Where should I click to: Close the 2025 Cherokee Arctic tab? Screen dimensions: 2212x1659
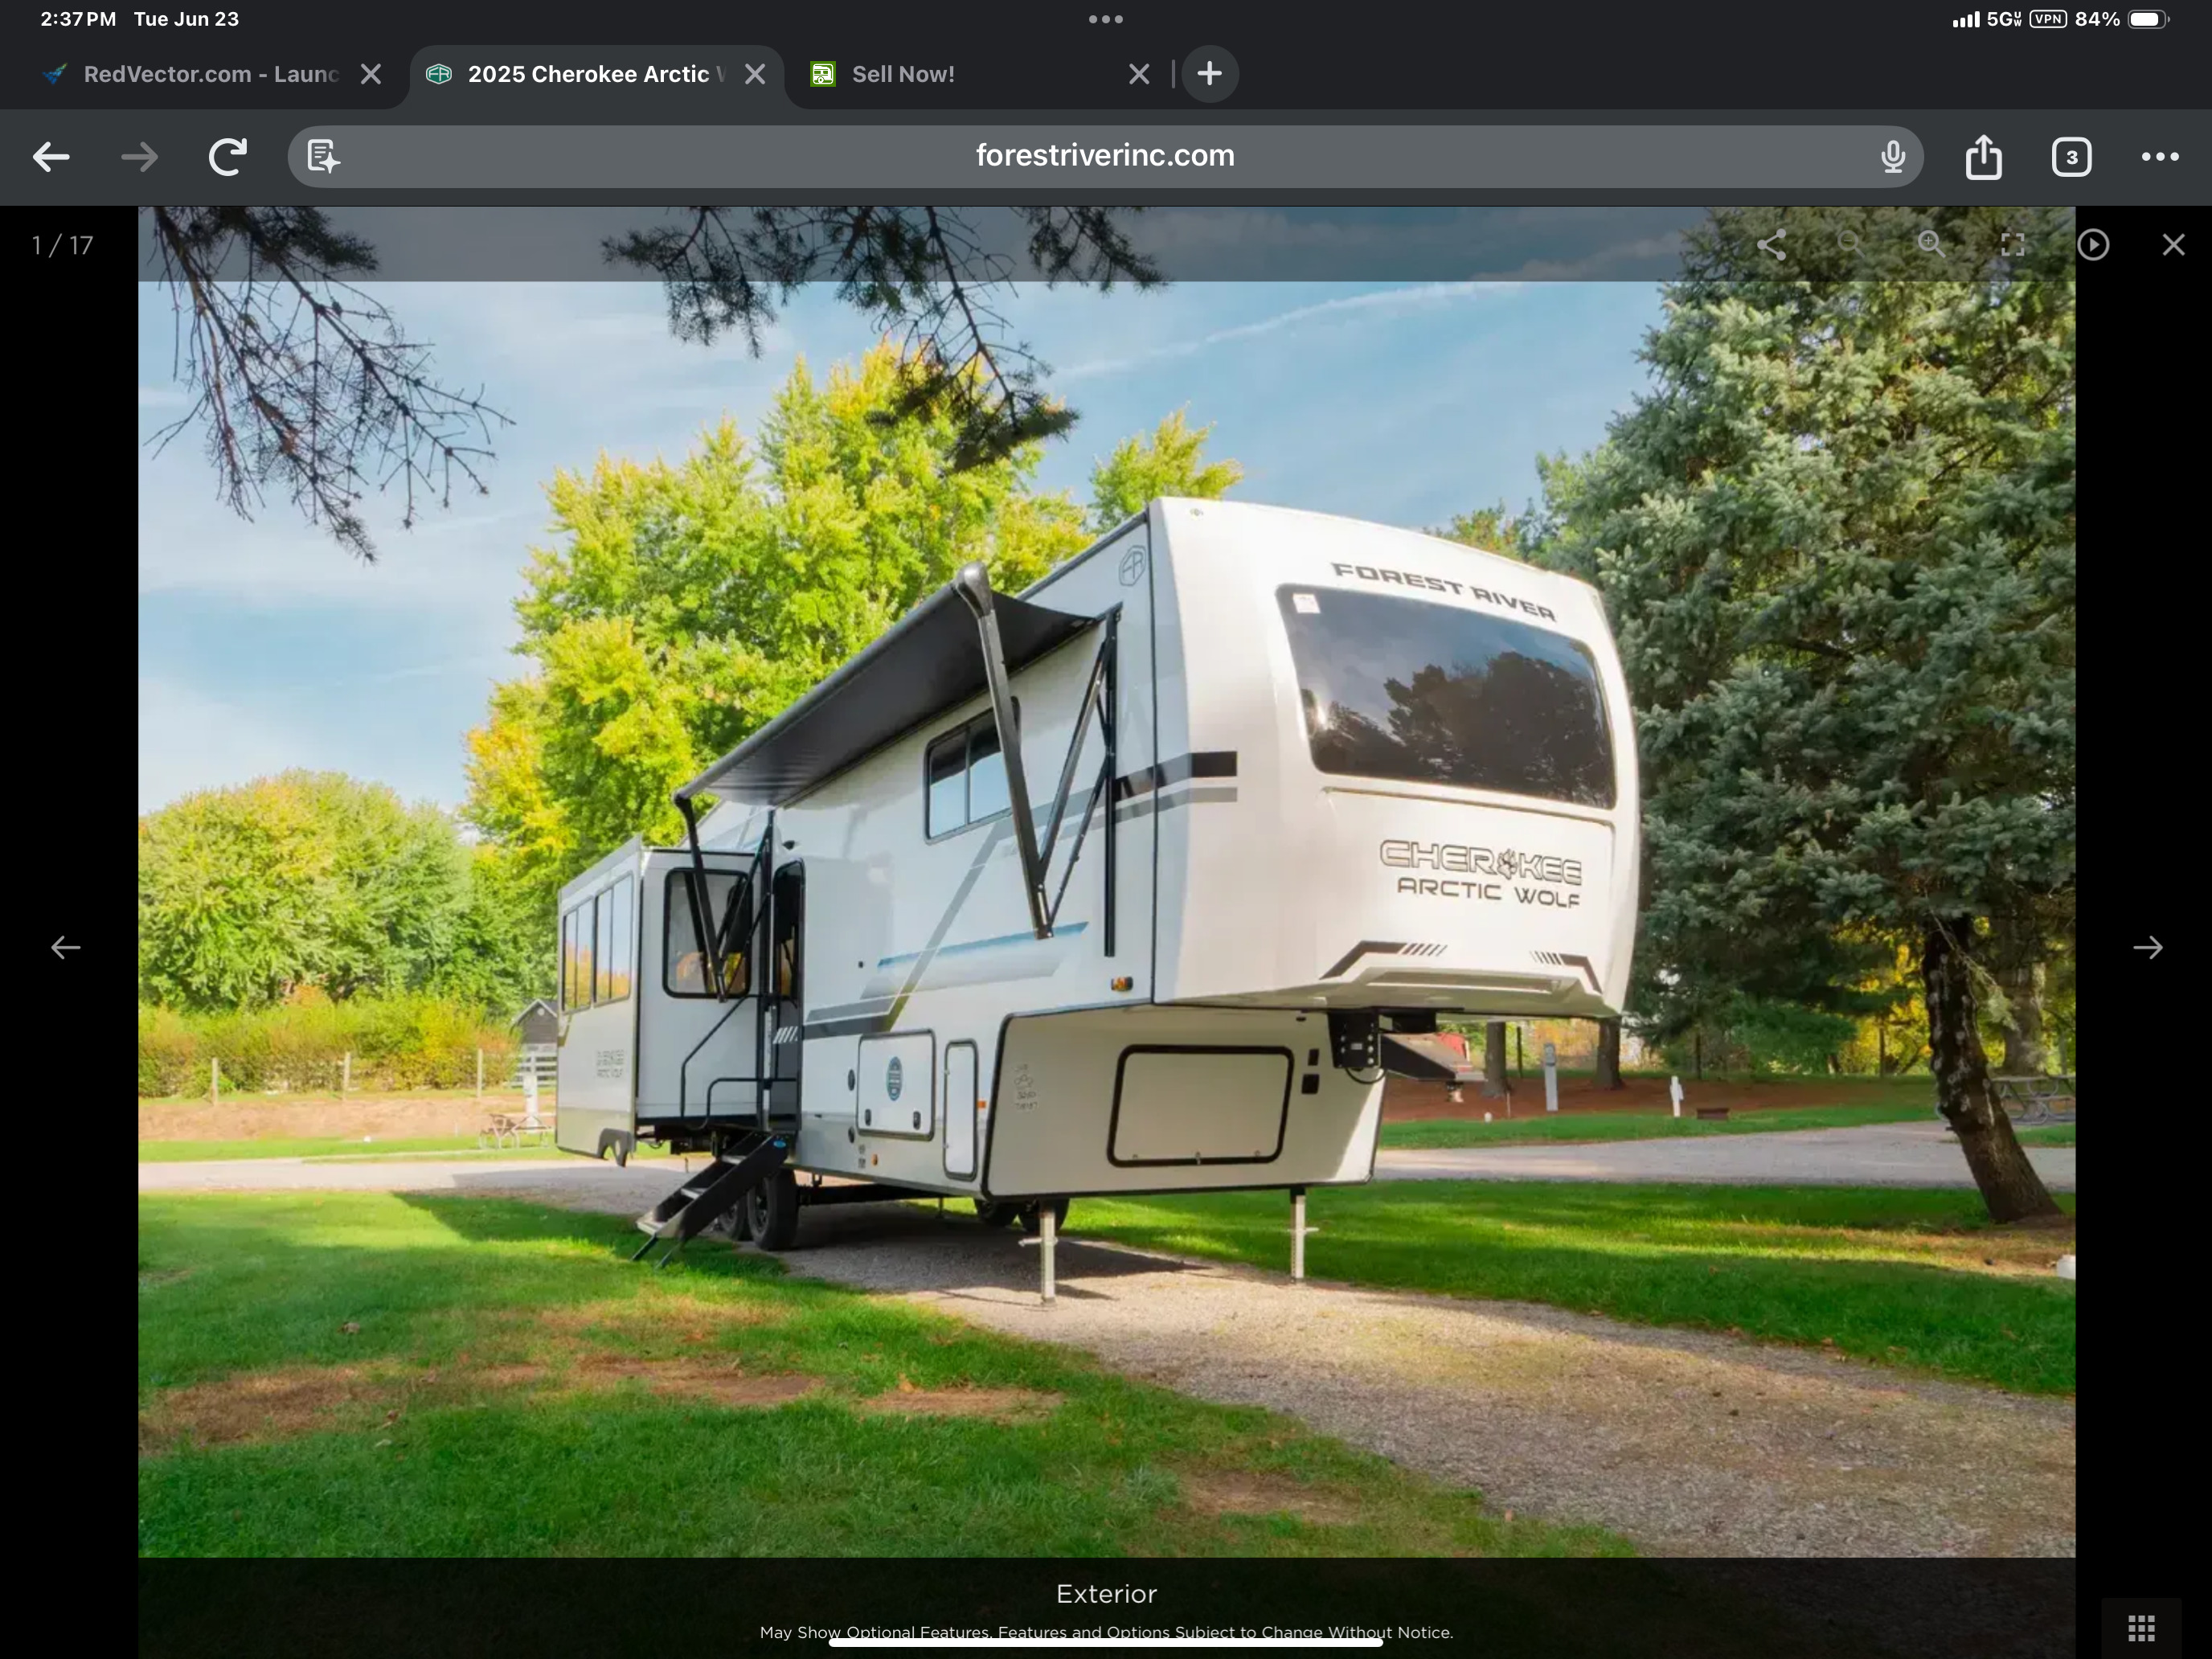tap(755, 74)
